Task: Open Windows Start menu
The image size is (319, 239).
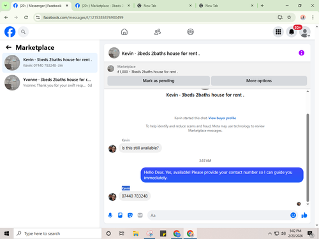Action: pyautogui.click(x=6, y=234)
